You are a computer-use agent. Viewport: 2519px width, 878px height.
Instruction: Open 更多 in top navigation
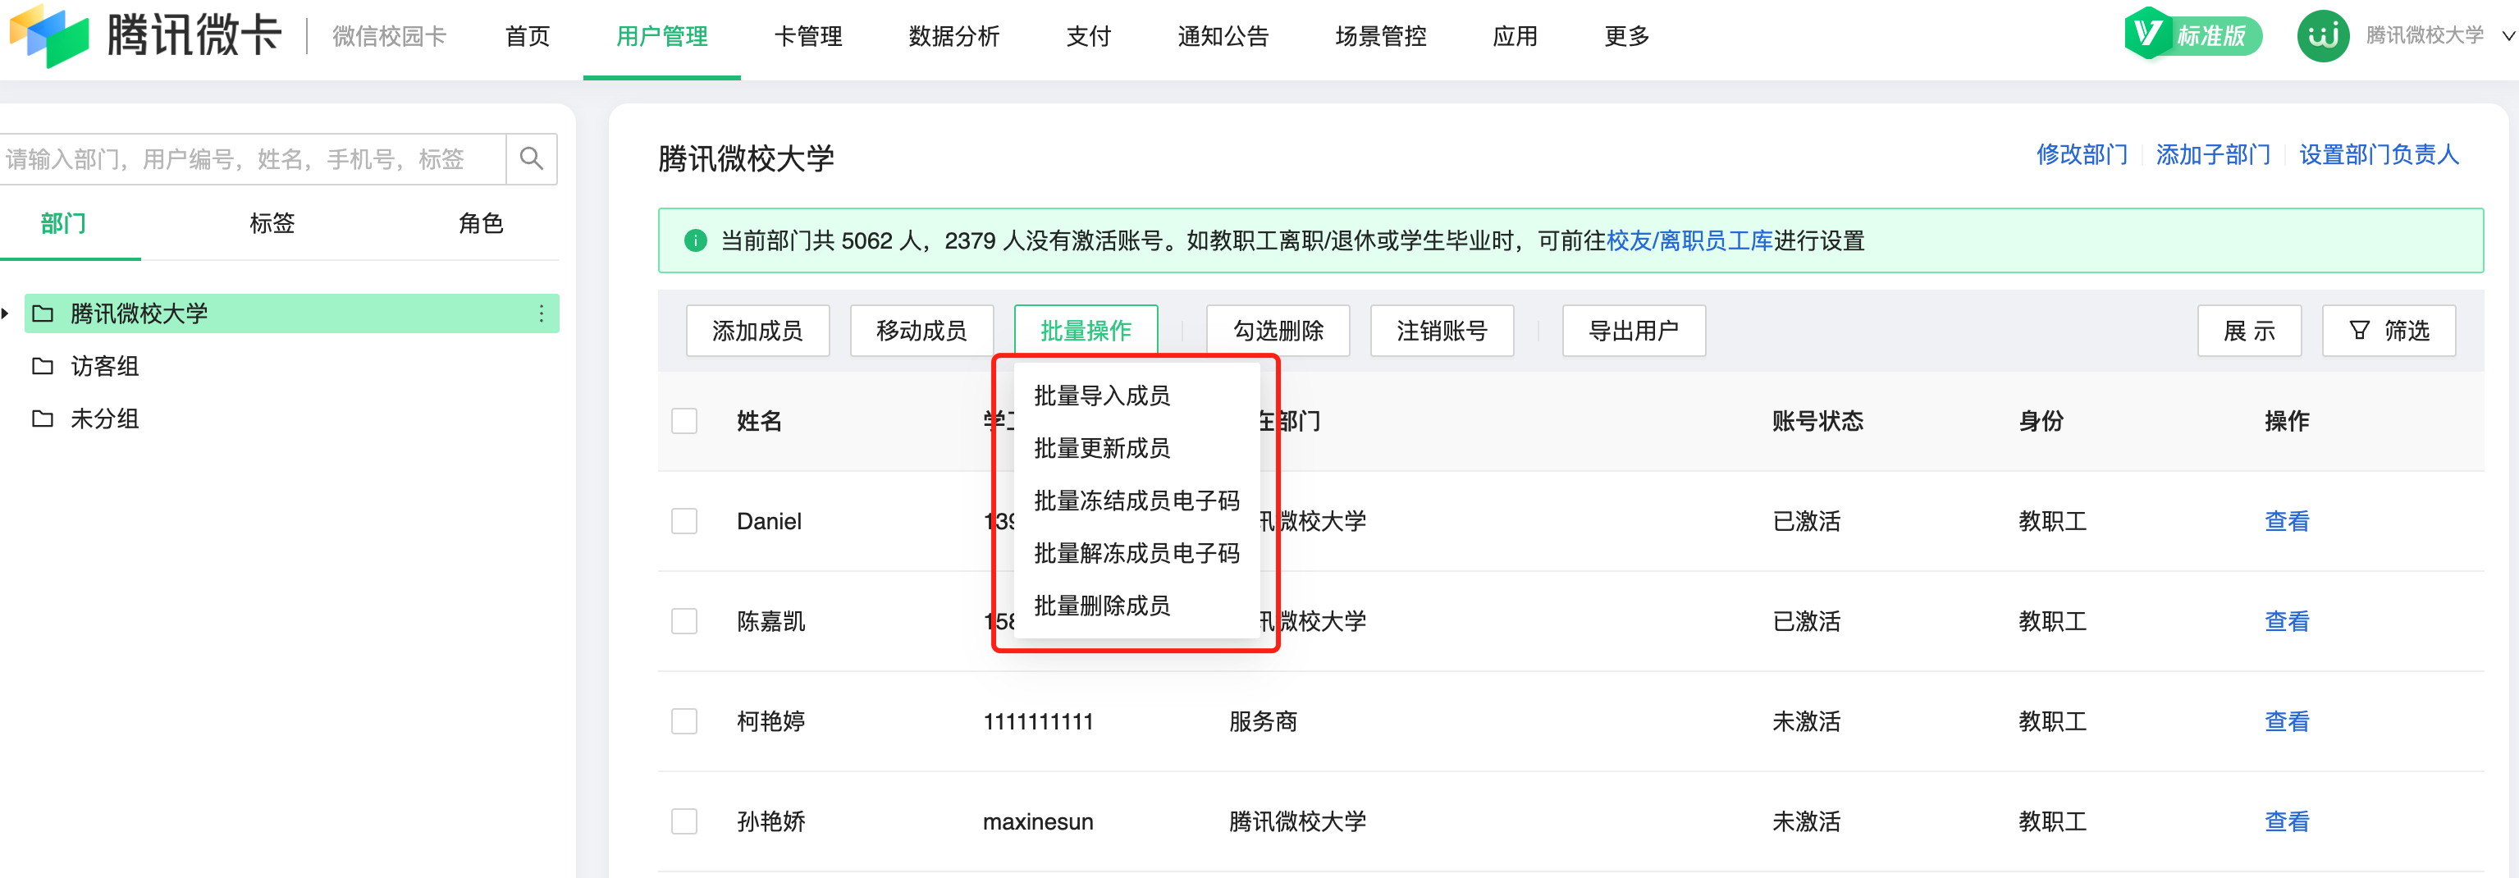(1626, 36)
